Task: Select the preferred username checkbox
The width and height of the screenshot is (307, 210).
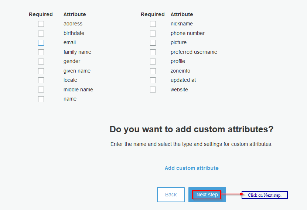Action: point(153,52)
